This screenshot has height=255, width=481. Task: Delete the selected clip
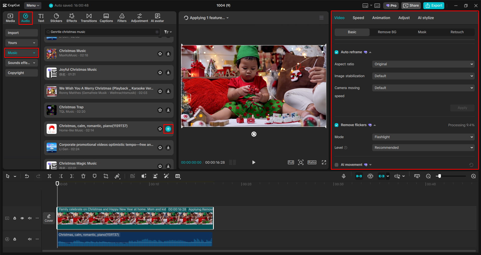(83, 176)
